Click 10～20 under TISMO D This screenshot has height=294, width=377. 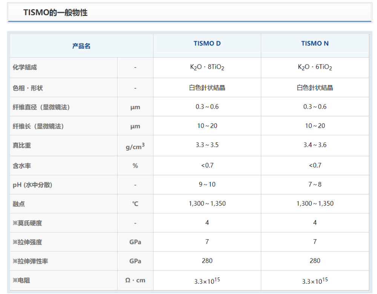point(207,126)
